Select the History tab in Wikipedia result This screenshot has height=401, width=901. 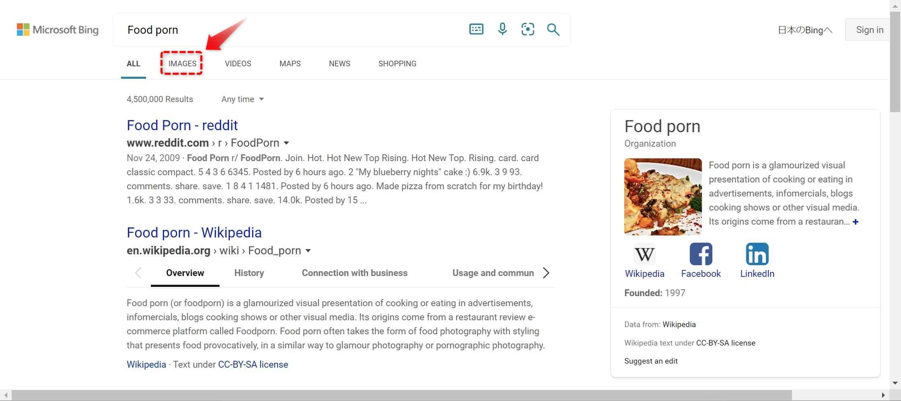[249, 273]
